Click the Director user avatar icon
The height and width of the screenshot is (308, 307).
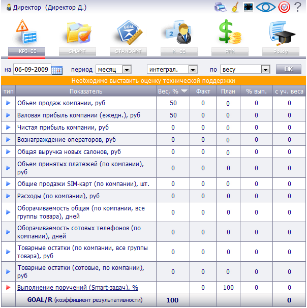click(x=9, y=7)
